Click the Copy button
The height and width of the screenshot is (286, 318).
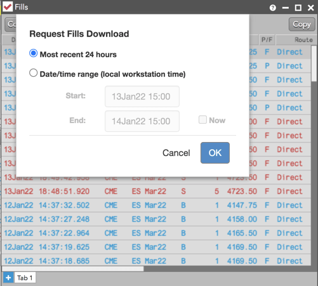pos(302,25)
